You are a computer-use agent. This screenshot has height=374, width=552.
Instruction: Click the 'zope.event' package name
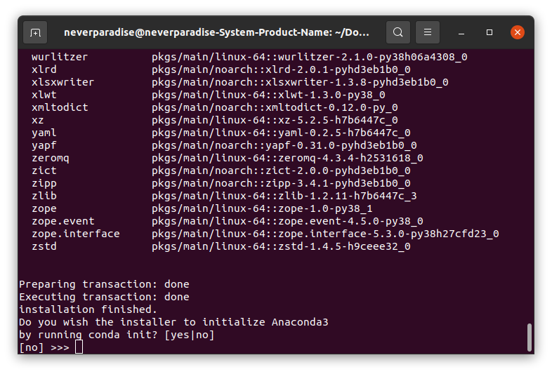(63, 222)
